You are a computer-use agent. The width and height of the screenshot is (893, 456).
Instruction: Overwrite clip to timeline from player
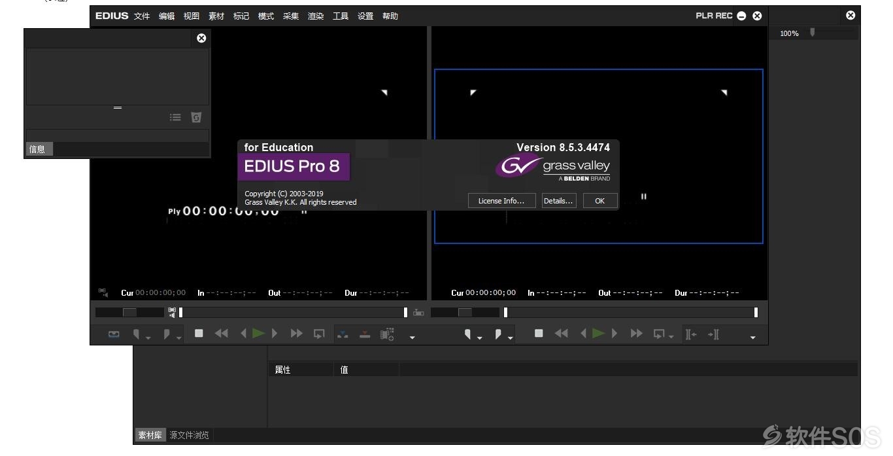(x=365, y=334)
